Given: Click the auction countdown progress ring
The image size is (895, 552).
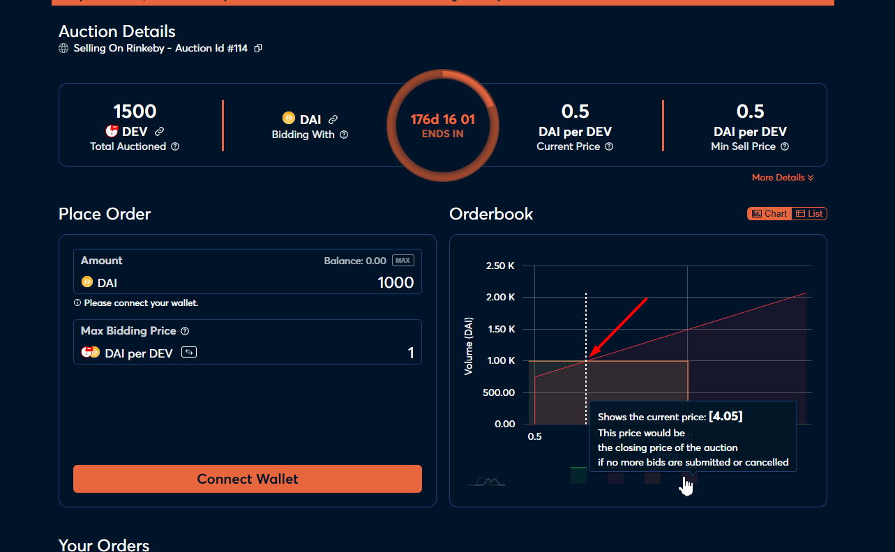Looking at the screenshot, I should click(x=442, y=125).
